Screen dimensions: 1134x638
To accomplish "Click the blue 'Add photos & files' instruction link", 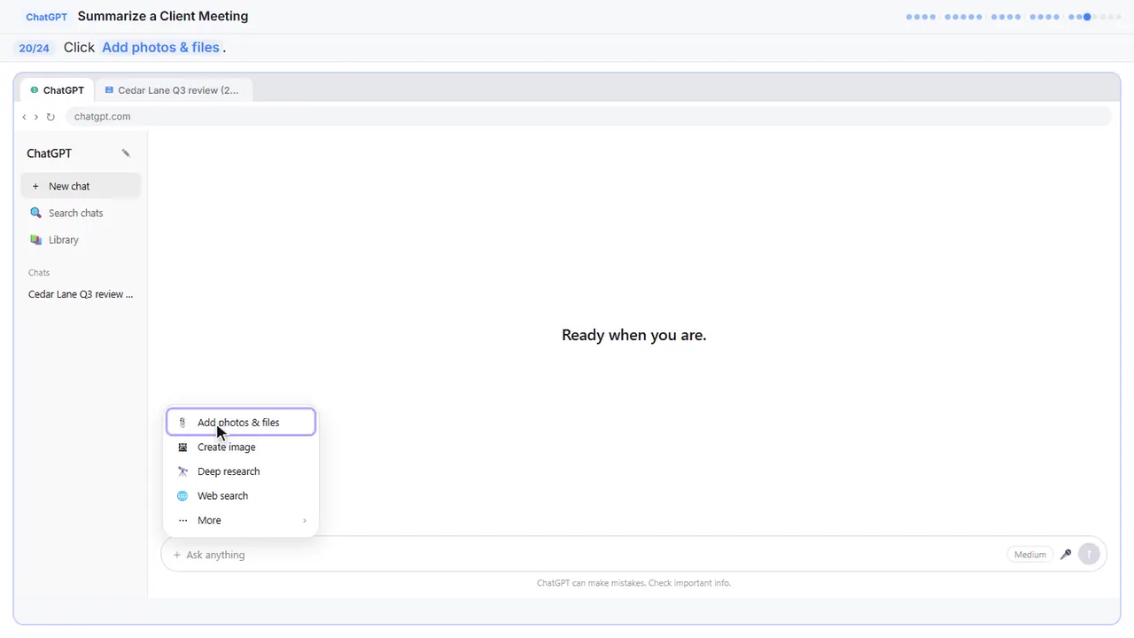I will (160, 48).
